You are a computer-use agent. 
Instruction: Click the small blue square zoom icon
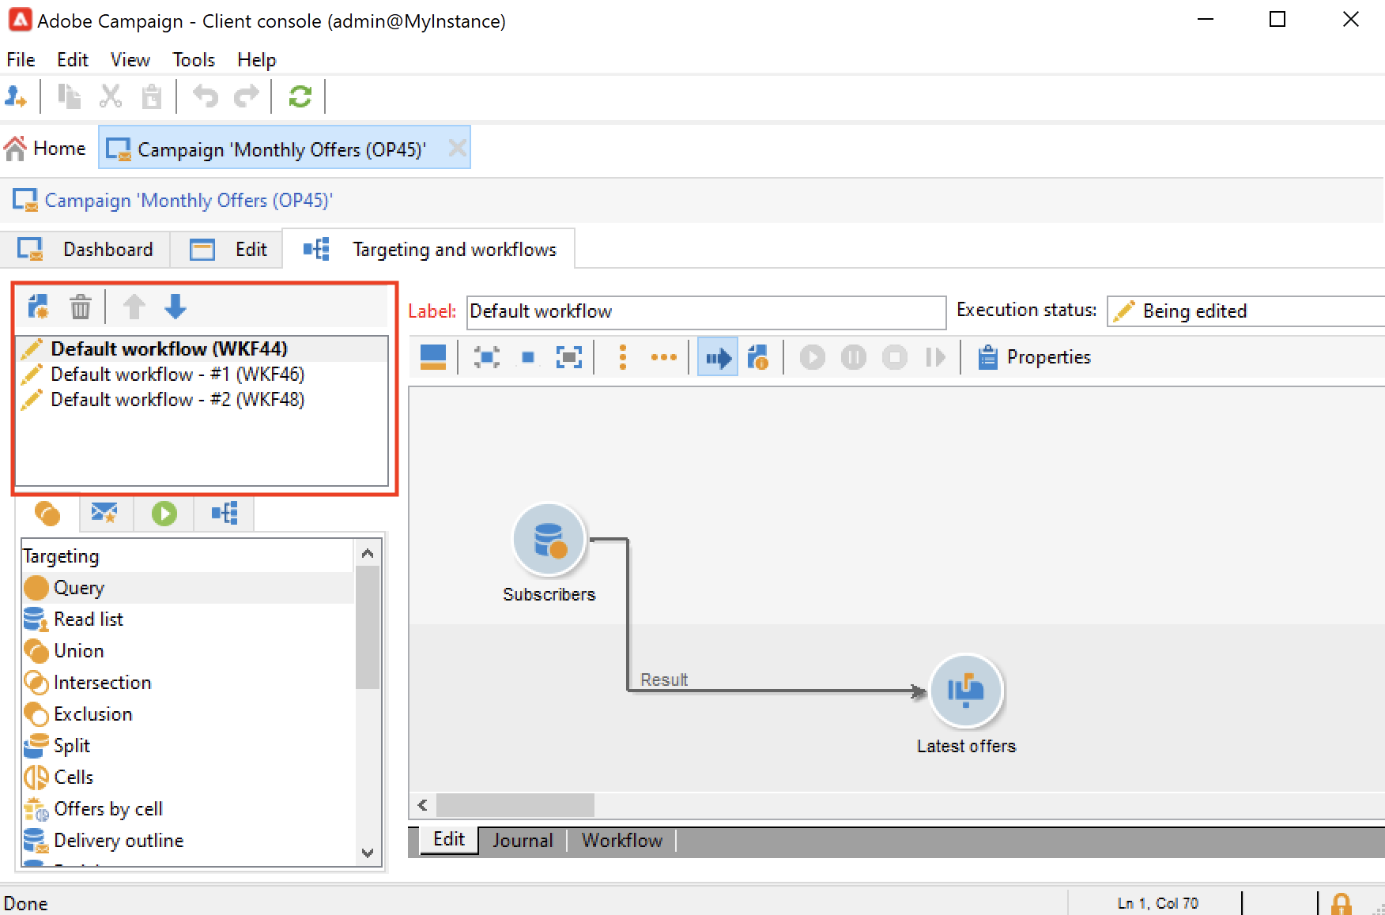tap(528, 357)
